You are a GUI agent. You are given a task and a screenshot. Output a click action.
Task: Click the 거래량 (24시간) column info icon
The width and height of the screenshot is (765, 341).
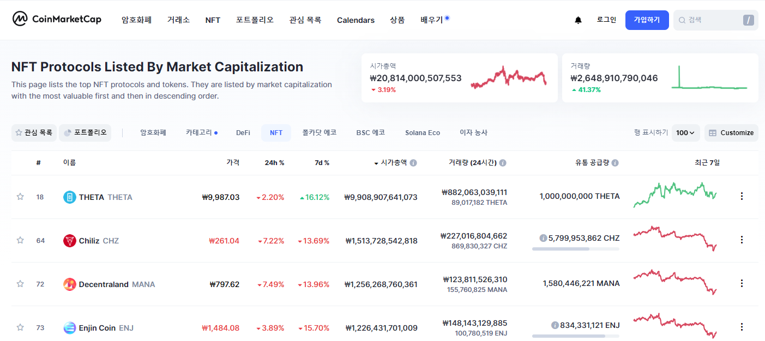(x=503, y=163)
